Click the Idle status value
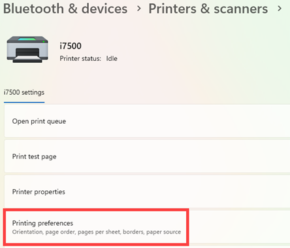Image resolution: width=290 pixels, height=248 pixels. [x=112, y=58]
